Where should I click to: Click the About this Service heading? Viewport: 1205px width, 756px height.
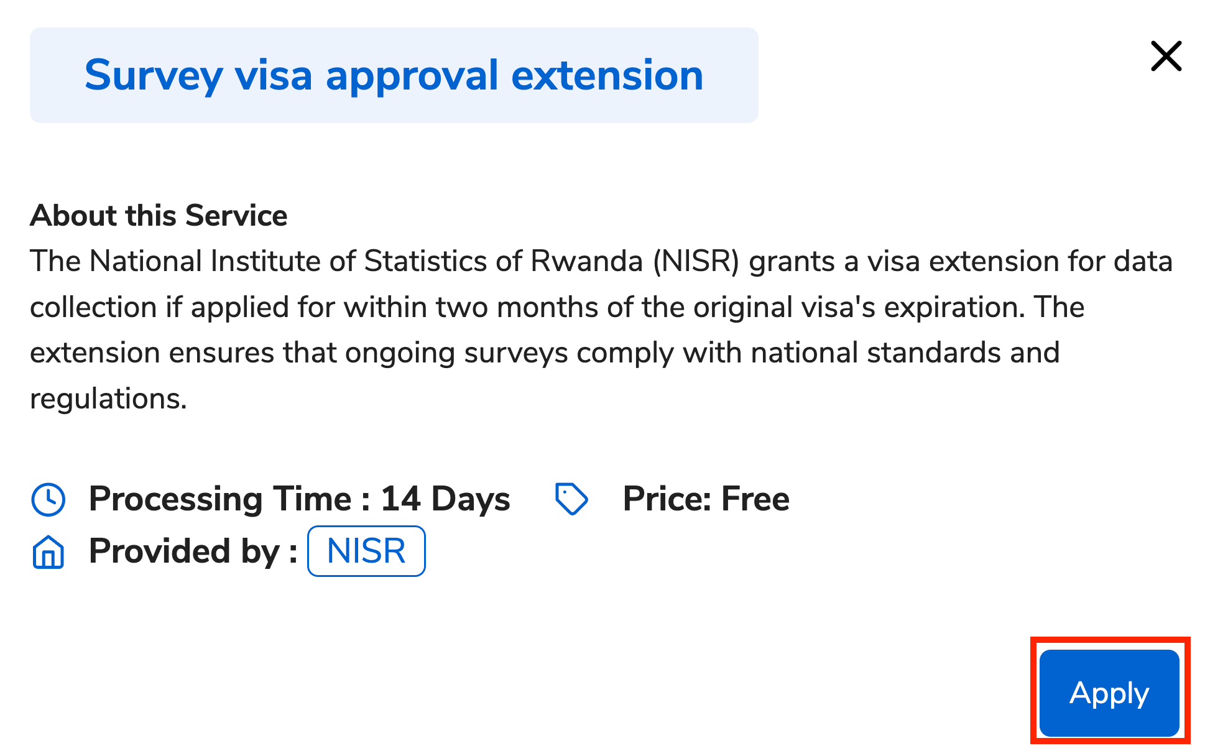[x=159, y=216]
